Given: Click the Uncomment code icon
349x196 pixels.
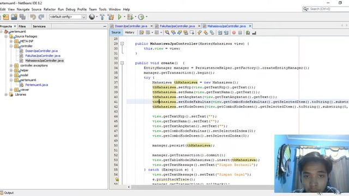Looking at the screenshot, I should click(x=254, y=33).
